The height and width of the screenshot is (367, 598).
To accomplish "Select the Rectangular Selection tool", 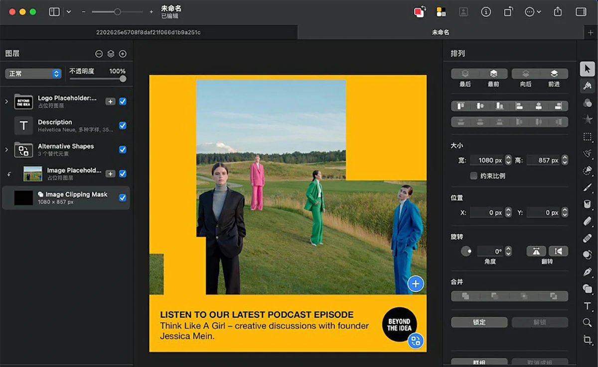I will pos(588,136).
